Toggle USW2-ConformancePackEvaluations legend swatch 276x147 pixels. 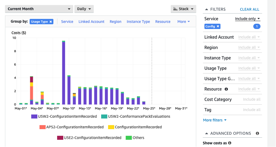pos(104,117)
